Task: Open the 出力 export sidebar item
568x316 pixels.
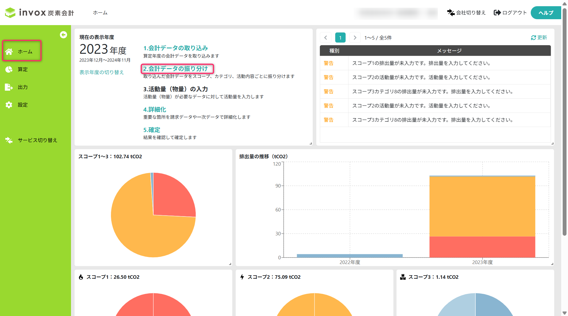Action: tap(9, 87)
